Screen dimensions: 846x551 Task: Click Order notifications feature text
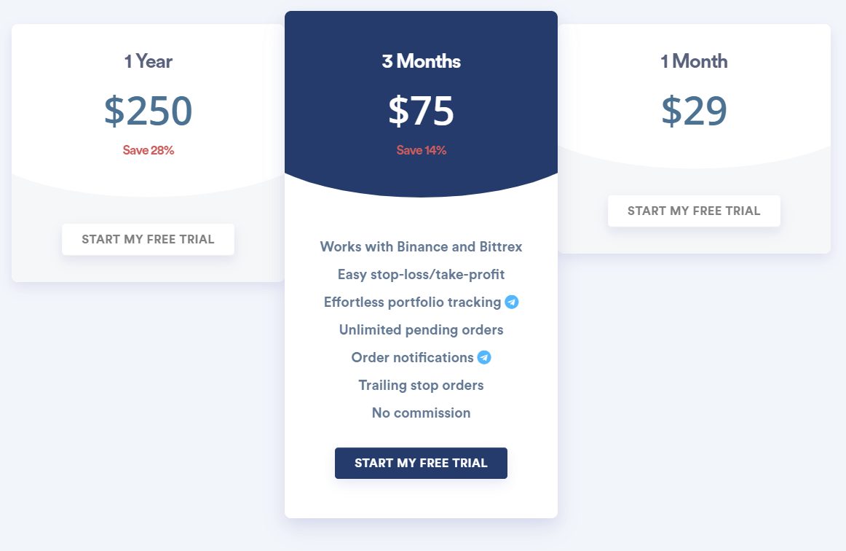point(413,358)
